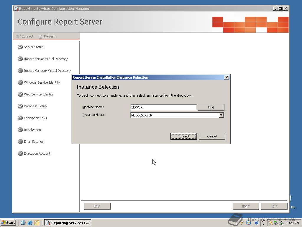Click the Encryption Keys warning icon
Viewport: 302px width, 227px height.
coord(20,118)
